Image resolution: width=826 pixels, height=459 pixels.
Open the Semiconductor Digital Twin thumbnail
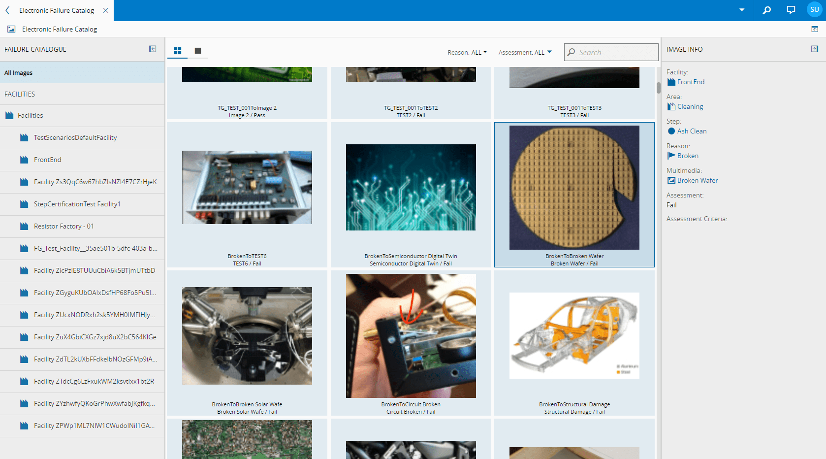tap(411, 187)
